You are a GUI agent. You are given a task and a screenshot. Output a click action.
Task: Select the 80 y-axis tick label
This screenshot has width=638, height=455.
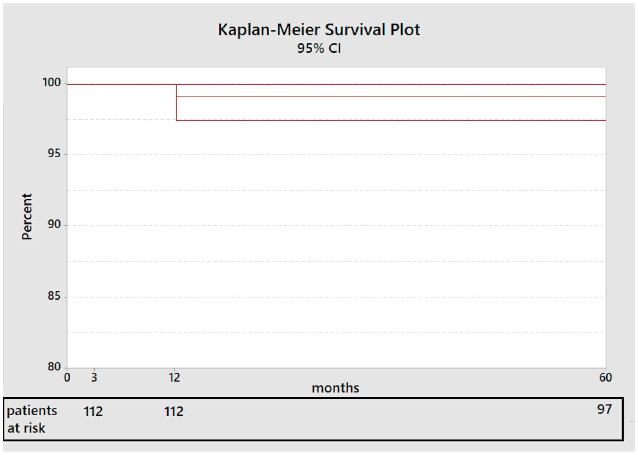point(54,367)
